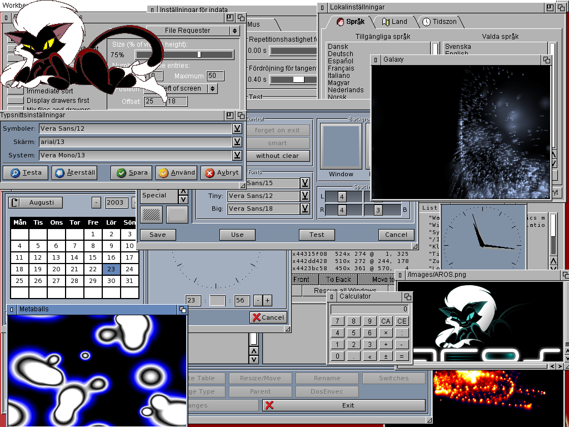This screenshot has width=569, height=427.
Task: Adjust the Repetitionshastighet slider
Action: click(x=293, y=51)
